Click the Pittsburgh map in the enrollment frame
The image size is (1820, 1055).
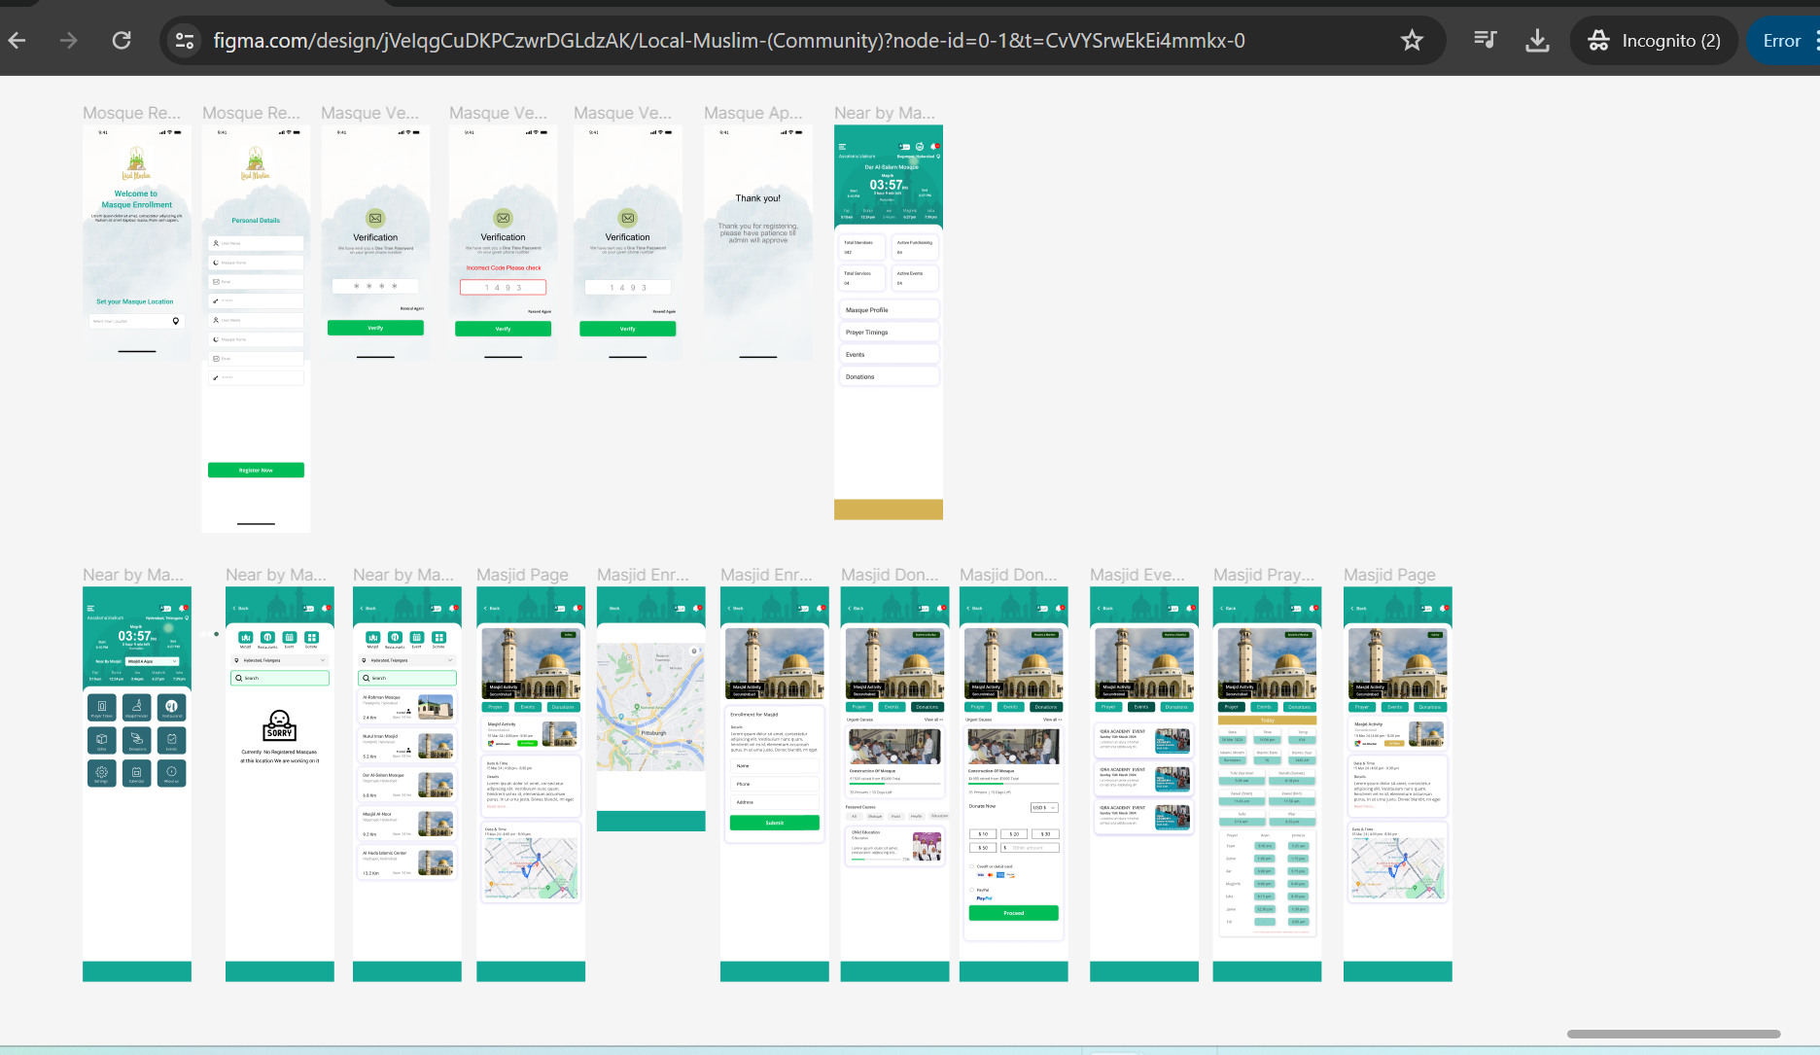point(650,707)
